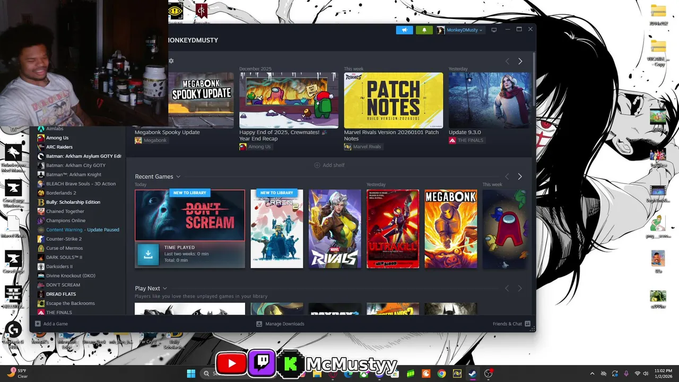Screen dimensions: 679x382
Task: Select ARC Raiders in the library list
Action: [x=59, y=147]
